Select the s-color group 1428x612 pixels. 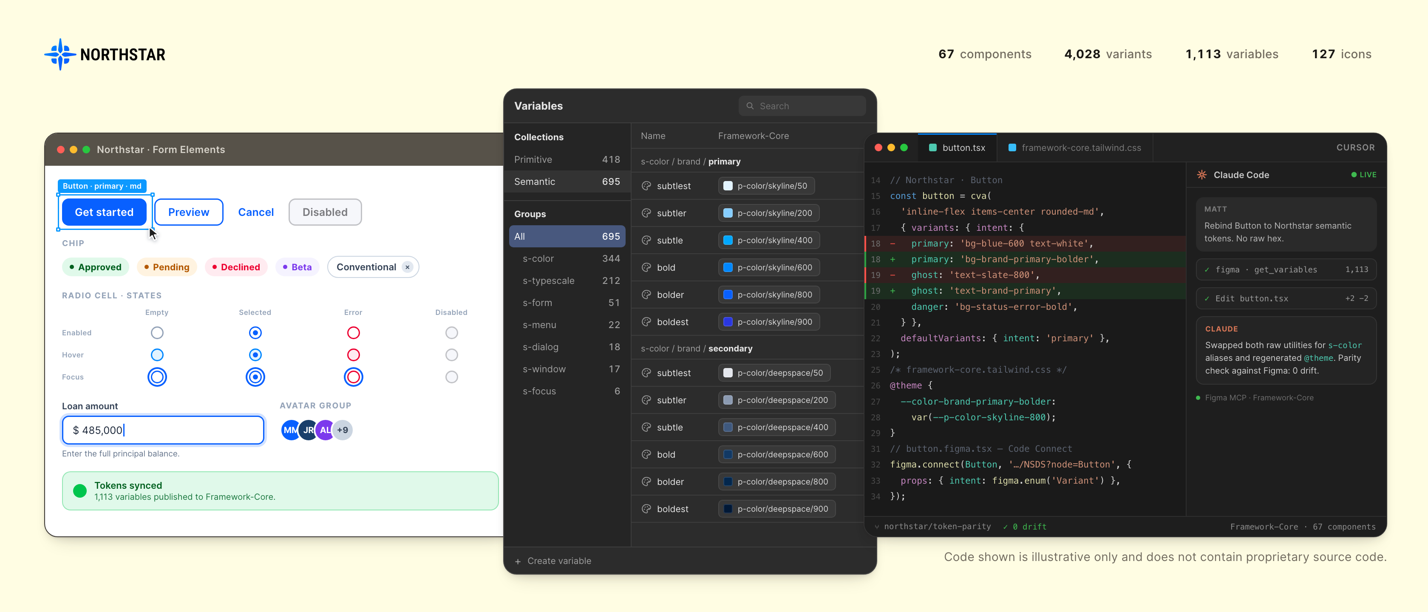click(x=567, y=258)
